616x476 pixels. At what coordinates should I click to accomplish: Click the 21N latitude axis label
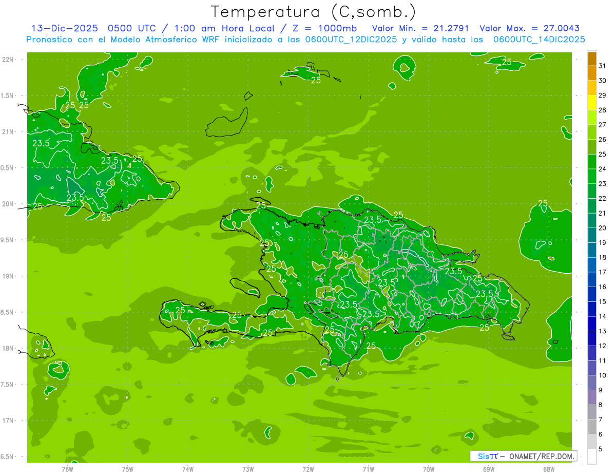tap(8, 132)
